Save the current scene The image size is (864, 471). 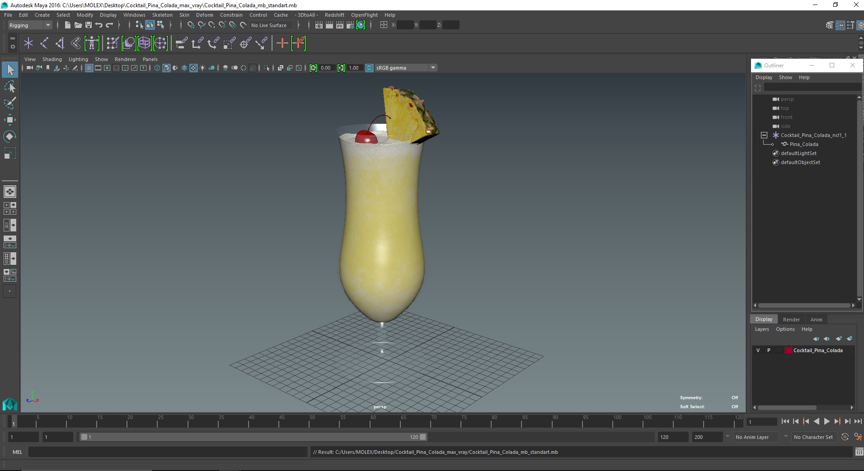click(89, 25)
